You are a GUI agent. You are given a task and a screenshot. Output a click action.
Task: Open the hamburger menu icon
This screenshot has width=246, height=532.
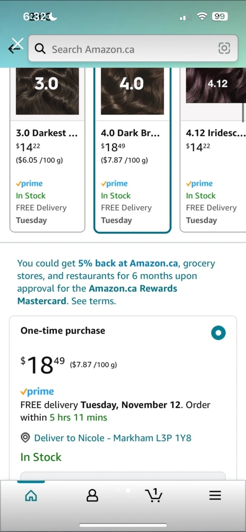click(x=215, y=495)
